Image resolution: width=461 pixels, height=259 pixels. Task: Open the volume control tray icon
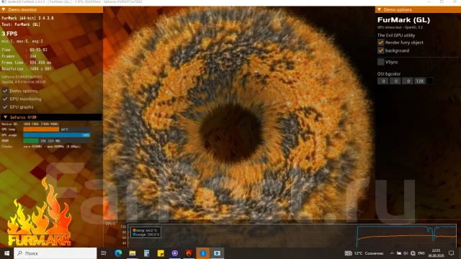click(x=406, y=253)
